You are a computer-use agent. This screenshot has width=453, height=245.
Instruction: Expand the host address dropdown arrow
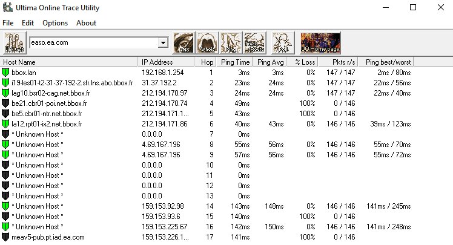click(163, 43)
